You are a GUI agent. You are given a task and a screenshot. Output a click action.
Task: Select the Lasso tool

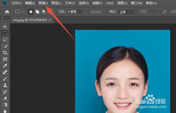tap(5, 40)
